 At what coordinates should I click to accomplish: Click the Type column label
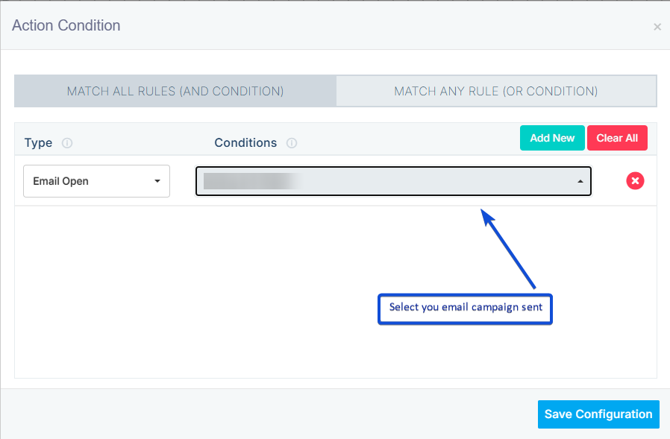click(x=38, y=142)
